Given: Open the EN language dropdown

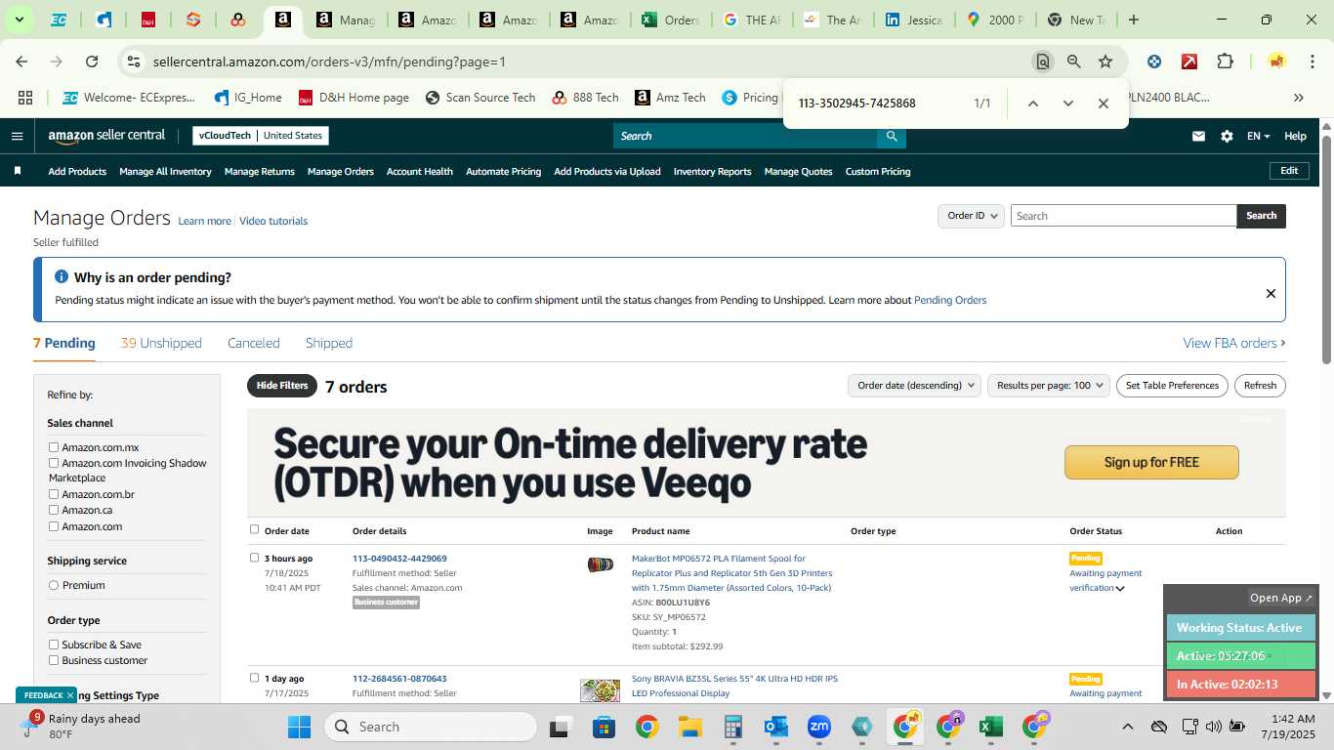Looking at the screenshot, I should (1258, 136).
